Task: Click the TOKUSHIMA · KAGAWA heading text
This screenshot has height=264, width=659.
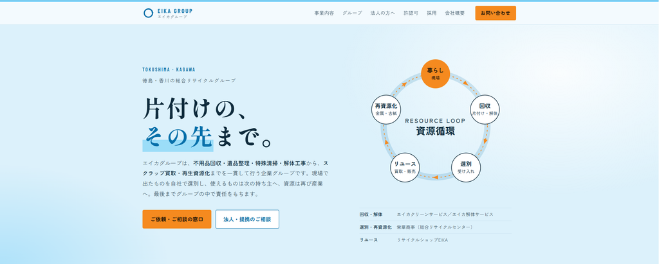Action: [x=169, y=69]
